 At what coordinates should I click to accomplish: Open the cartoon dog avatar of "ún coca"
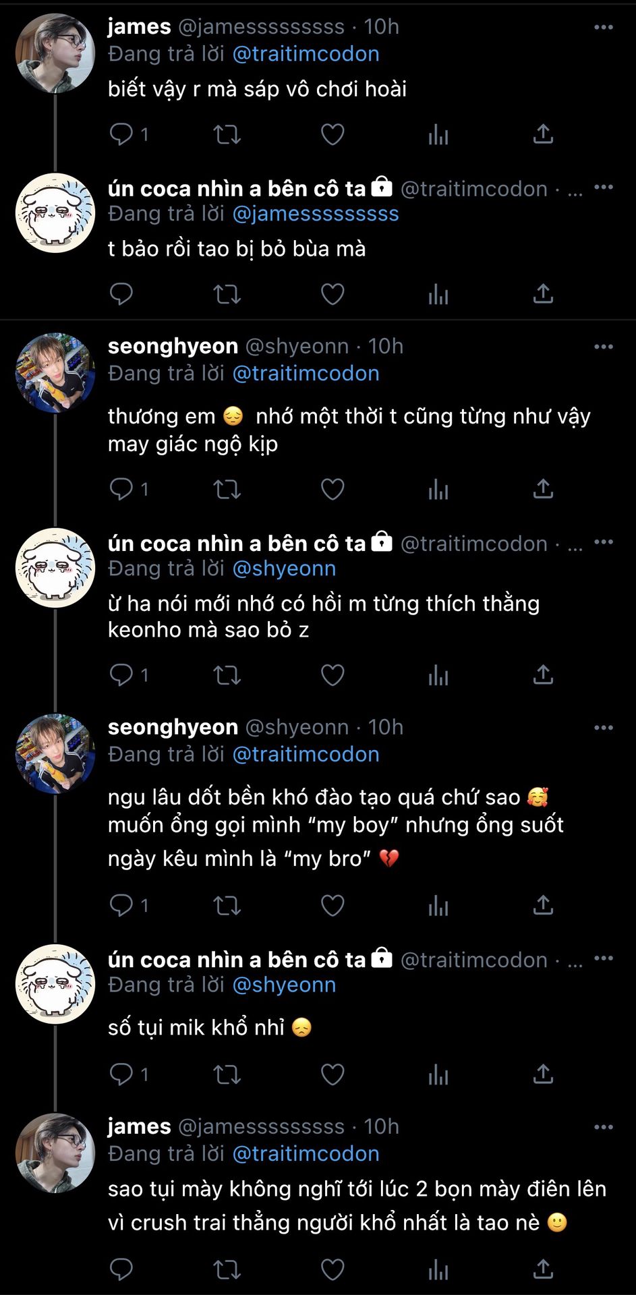tap(55, 213)
